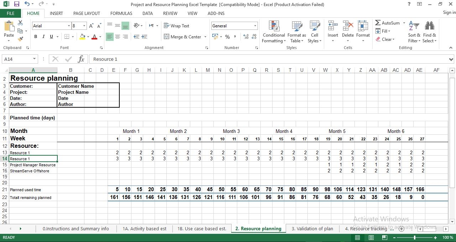Switch to Page Layout view in status bar
456x242 pixels.
tap(371, 237)
